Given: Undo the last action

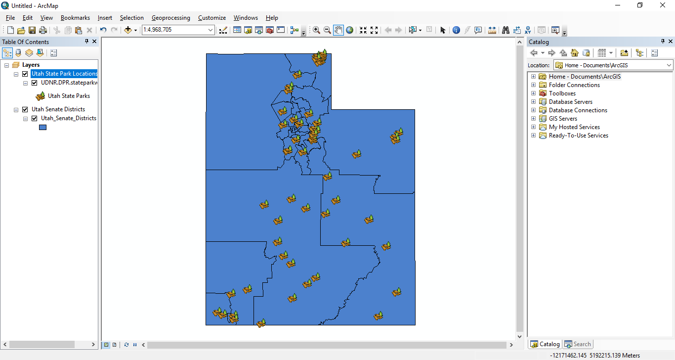Looking at the screenshot, I should pos(103,30).
